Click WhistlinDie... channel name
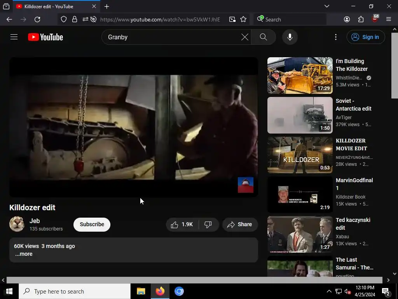This screenshot has width=398, height=299. click(x=349, y=78)
